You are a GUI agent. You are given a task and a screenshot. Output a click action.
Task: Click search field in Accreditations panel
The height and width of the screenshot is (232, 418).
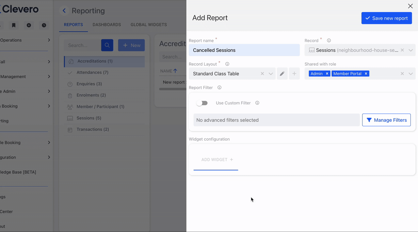tap(173, 57)
